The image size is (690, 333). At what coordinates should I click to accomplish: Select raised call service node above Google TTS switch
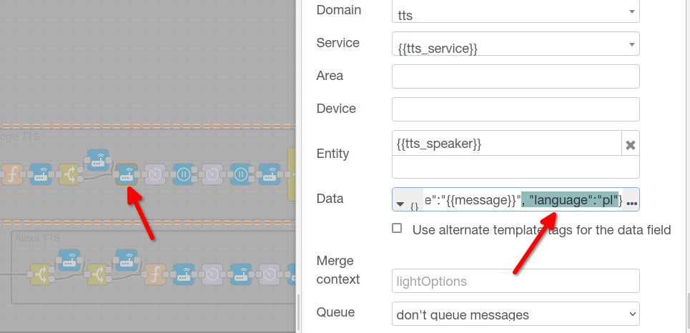tap(98, 159)
